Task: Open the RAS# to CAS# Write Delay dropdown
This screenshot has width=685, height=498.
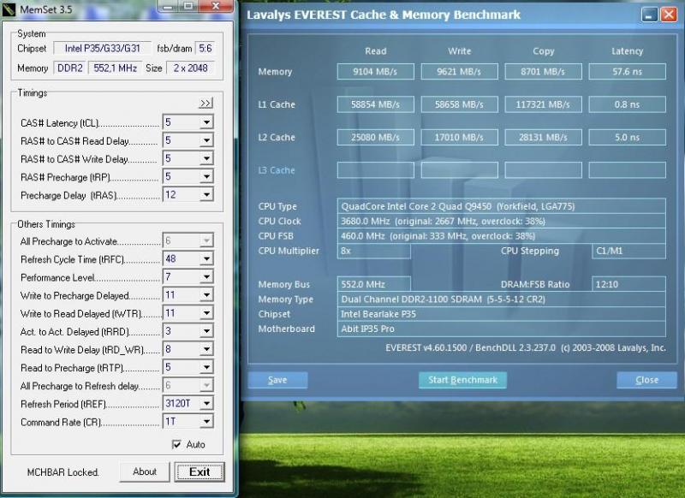Action: click(x=206, y=158)
